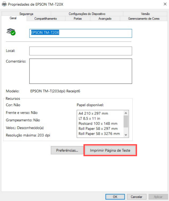169x201 pixels.
Task: Click the Cor: Não text
Action: click(x=13, y=105)
